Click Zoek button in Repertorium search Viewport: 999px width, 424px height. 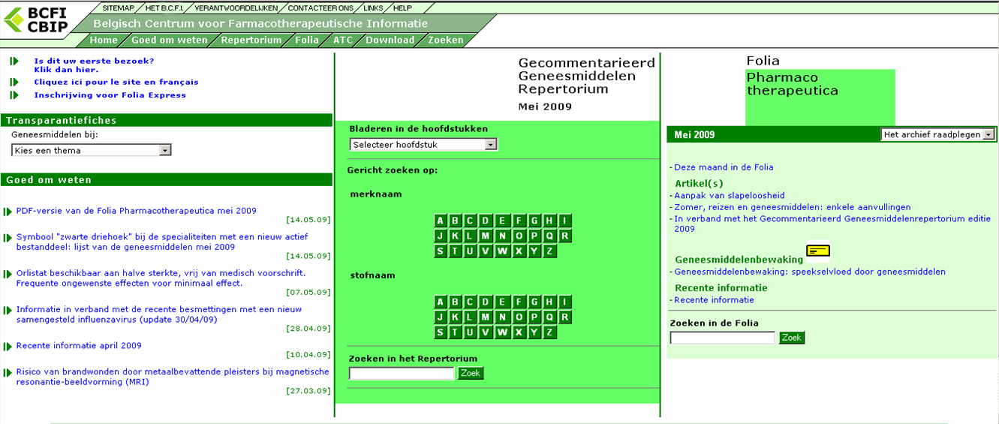click(471, 373)
